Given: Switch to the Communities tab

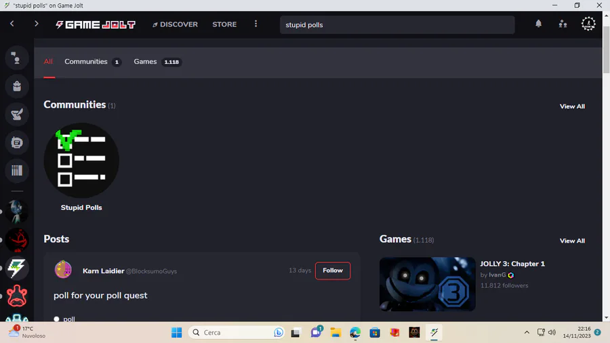Looking at the screenshot, I should point(93,62).
